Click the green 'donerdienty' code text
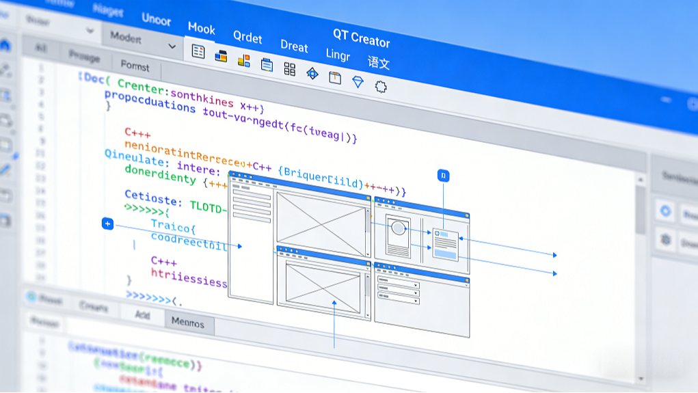 160,175
